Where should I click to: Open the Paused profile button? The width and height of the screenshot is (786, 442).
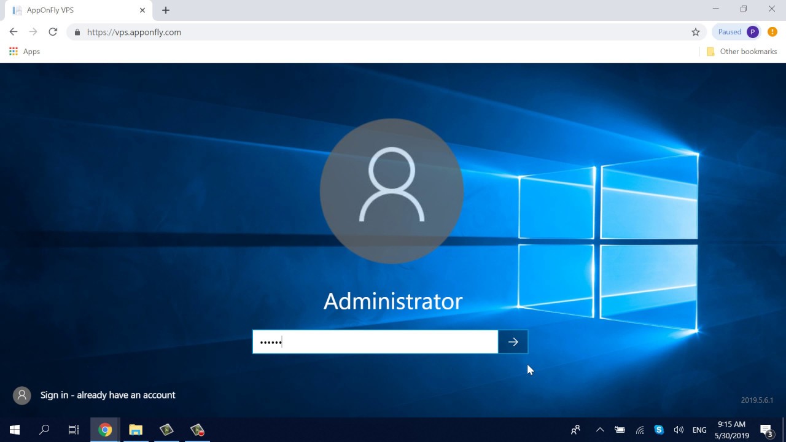click(737, 32)
